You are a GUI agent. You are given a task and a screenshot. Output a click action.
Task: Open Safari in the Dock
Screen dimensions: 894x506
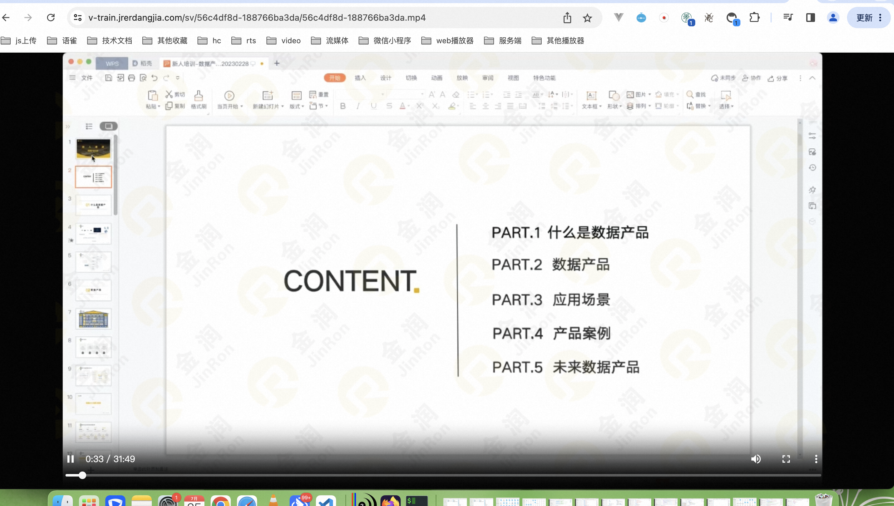(247, 501)
